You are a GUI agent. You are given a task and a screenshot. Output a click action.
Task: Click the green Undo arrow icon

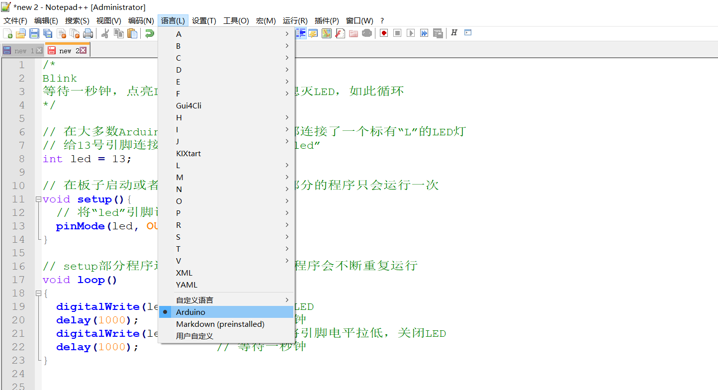(x=149, y=33)
